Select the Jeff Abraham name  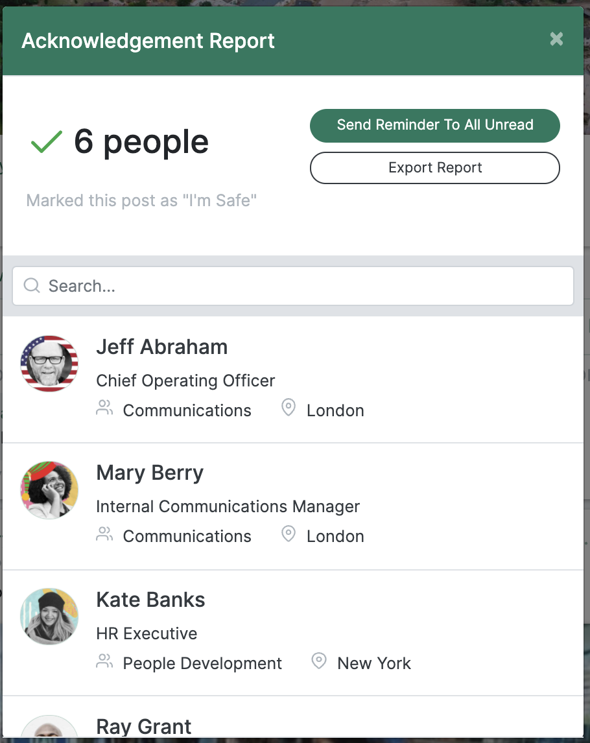coord(162,347)
